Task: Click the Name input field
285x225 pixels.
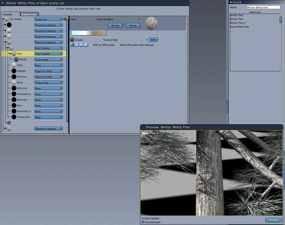Action: coord(263,7)
